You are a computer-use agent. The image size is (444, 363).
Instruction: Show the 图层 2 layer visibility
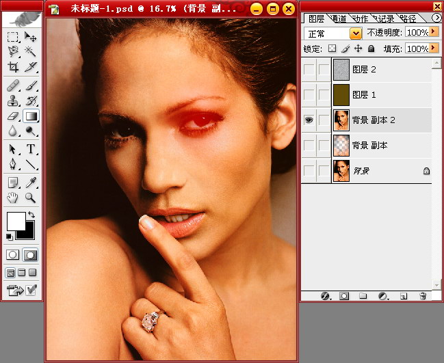tap(309, 70)
